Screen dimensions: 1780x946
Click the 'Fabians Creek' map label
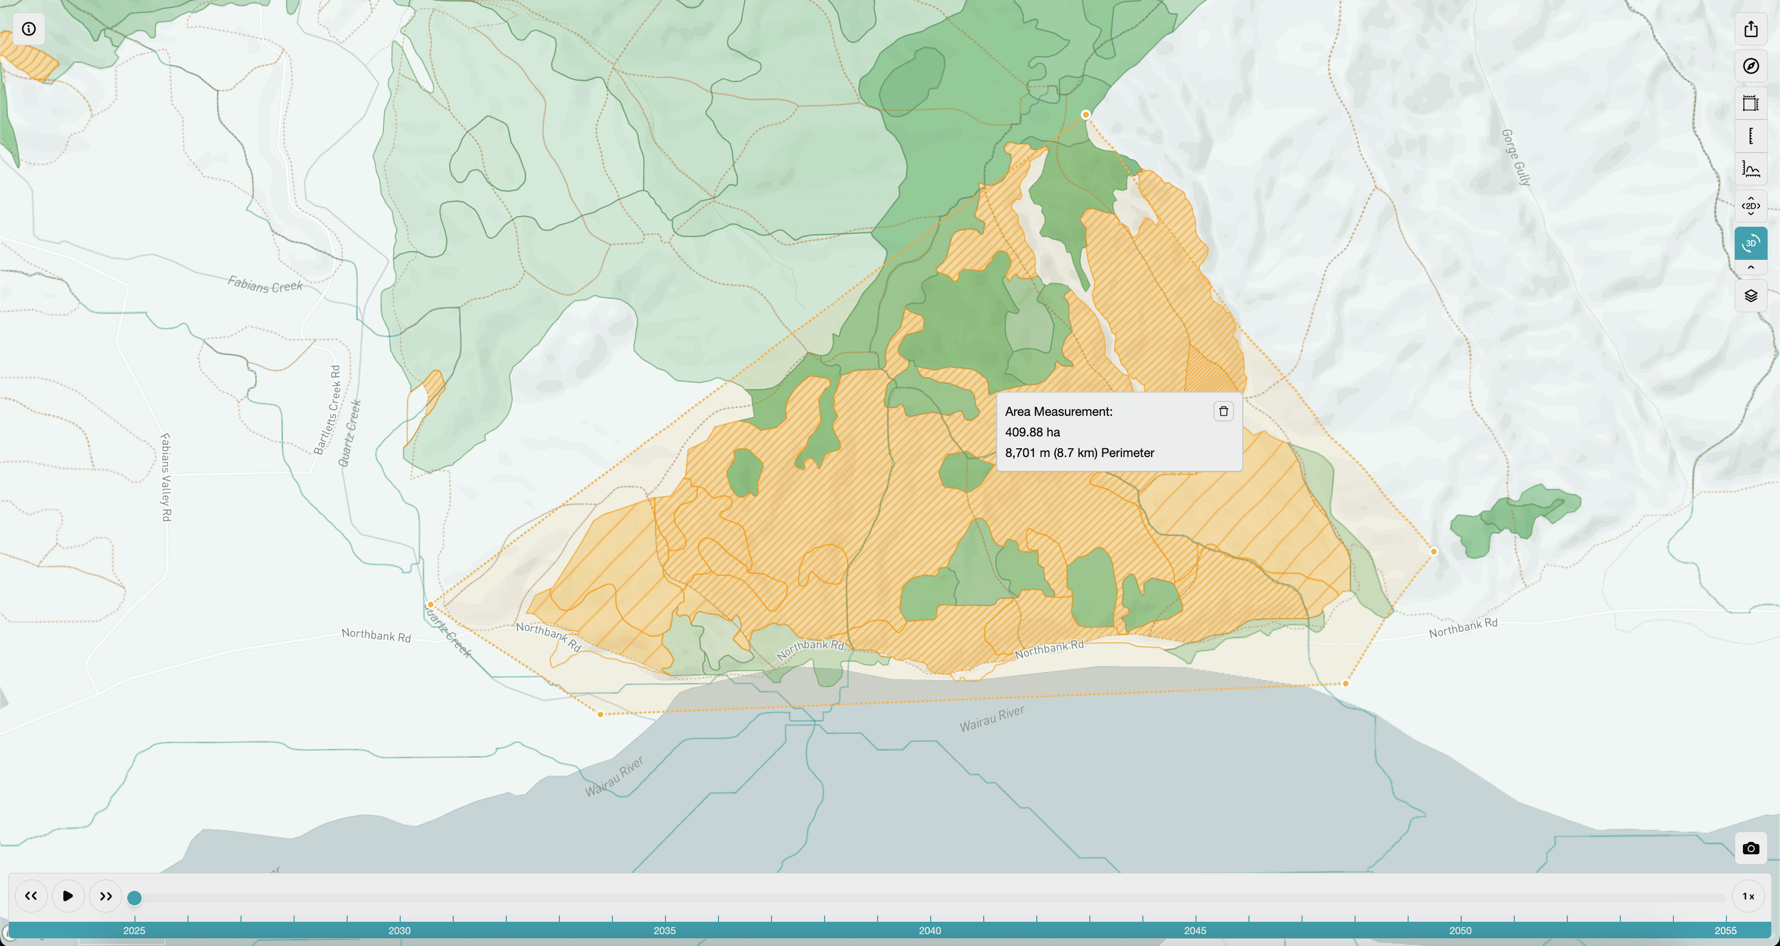tap(265, 284)
